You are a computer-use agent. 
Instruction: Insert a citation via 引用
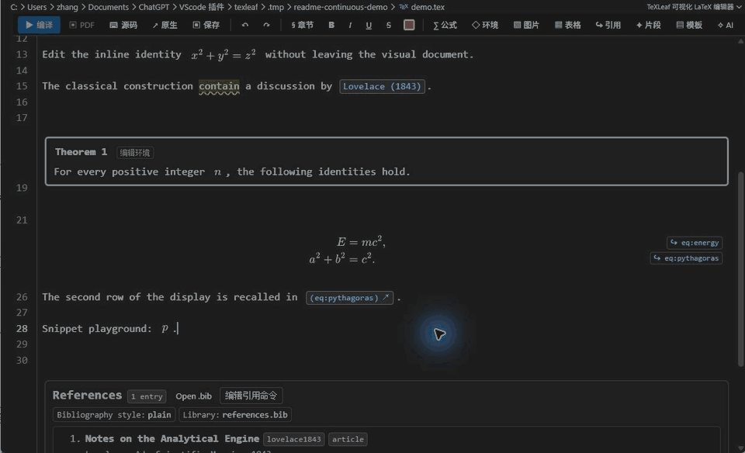pyautogui.click(x=608, y=25)
